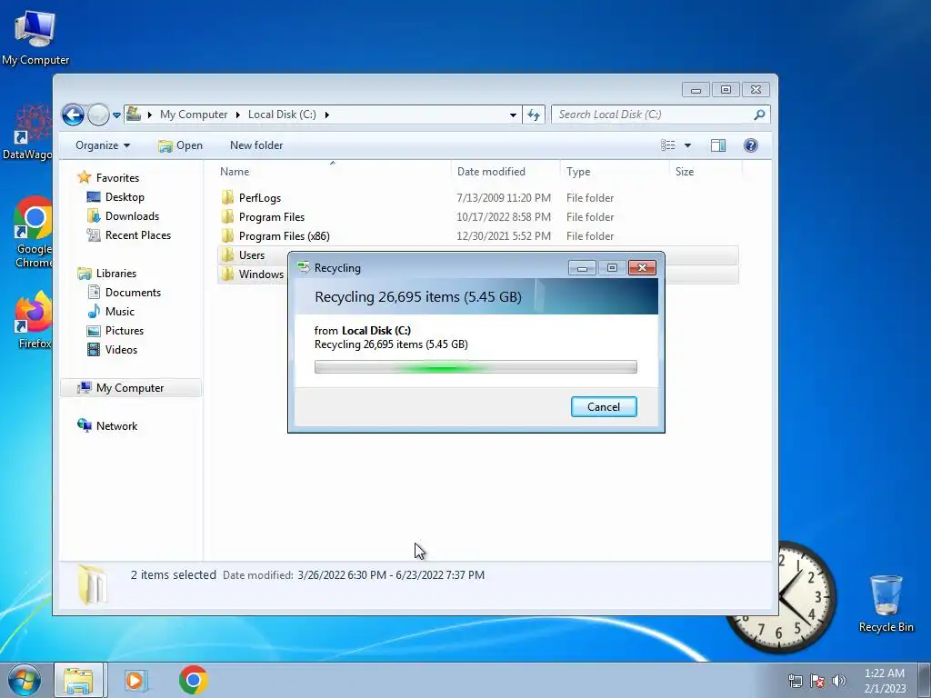
Task: Click Favorites in navigation pane
Action: [117, 178]
